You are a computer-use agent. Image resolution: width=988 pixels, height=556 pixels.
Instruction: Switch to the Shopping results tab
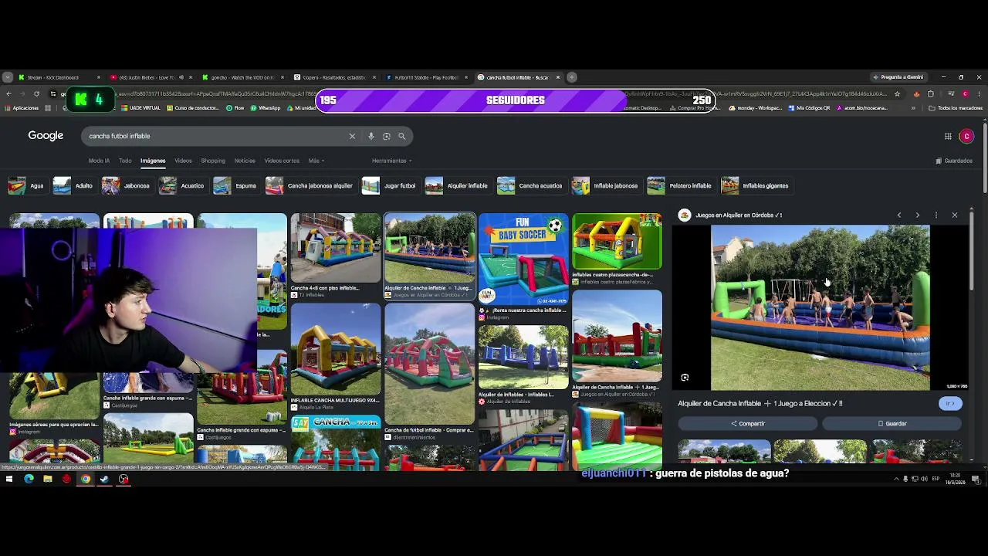click(213, 161)
